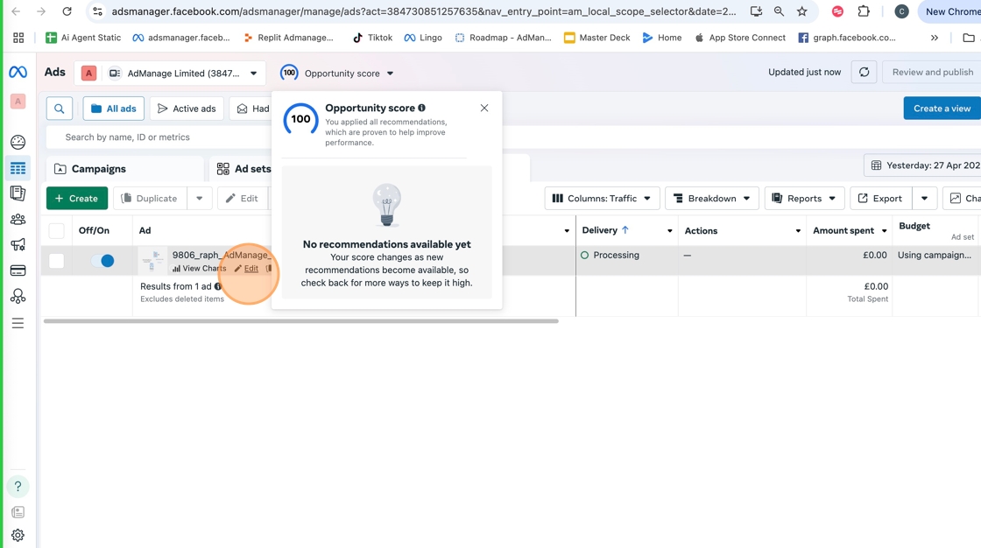Open the Duplicate options dropdown arrow
The width and height of the screenshot is (981, 548).
click(200, 199)
